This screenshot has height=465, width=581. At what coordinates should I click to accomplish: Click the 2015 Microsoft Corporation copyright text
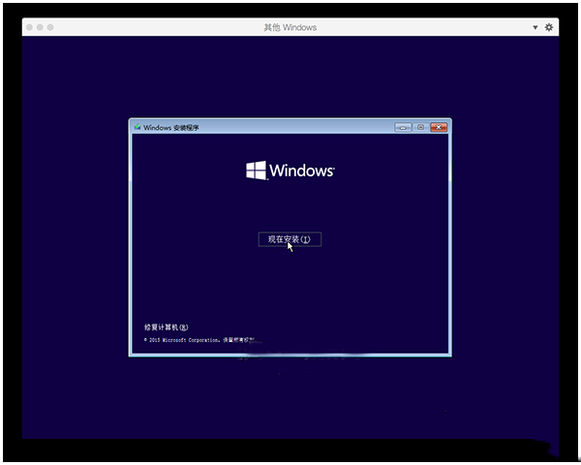point(199,340)
